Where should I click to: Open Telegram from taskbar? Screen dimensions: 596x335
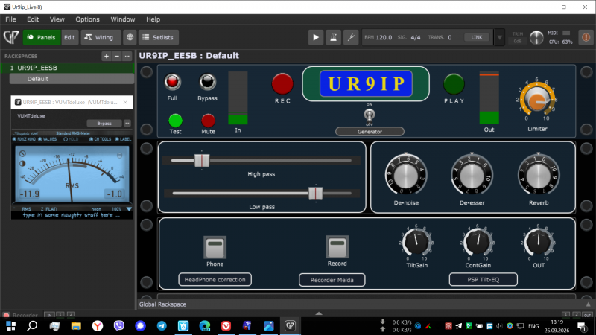pos(162,325)
